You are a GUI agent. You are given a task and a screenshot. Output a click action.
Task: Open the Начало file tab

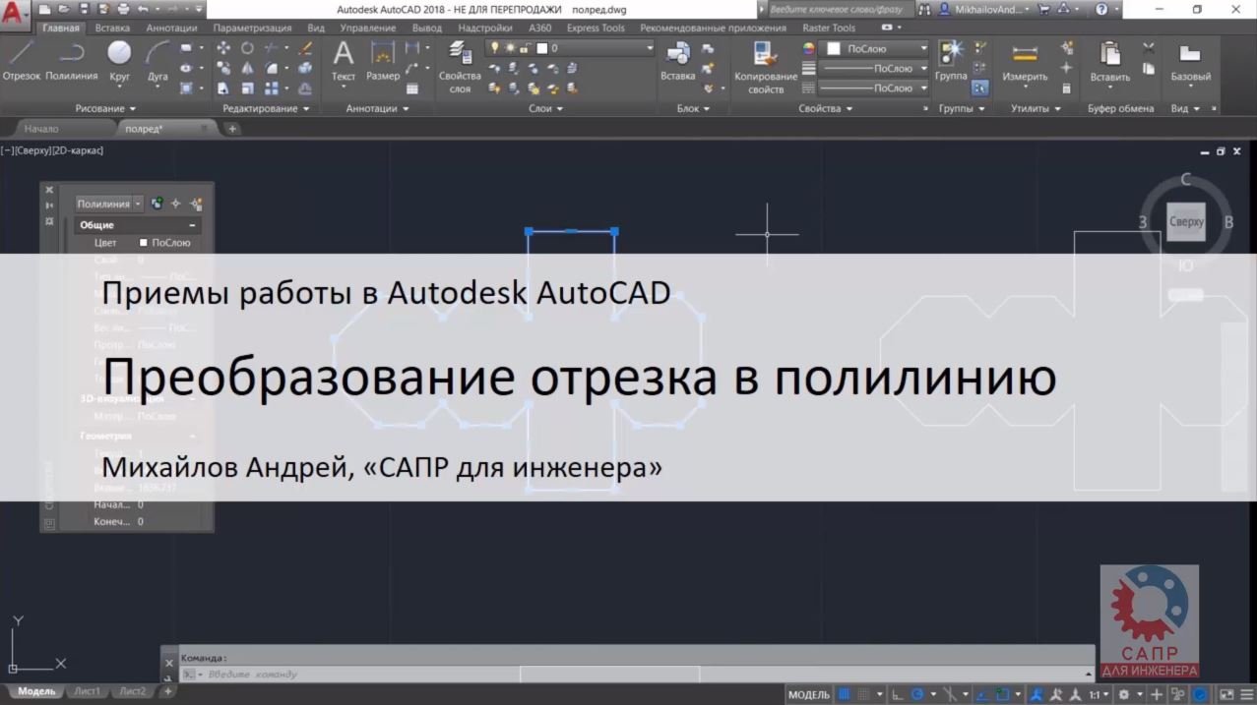[x=41, y=128]
